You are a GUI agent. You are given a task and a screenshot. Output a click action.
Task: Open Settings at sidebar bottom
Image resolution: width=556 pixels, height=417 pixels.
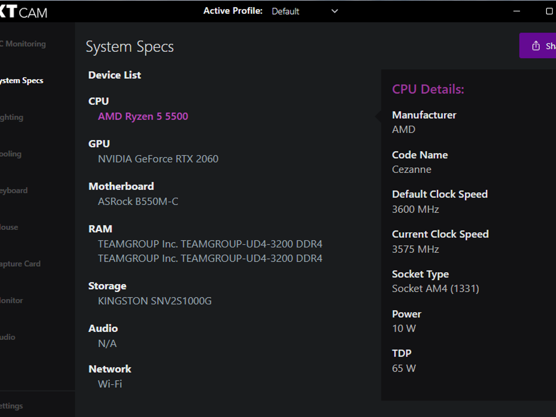pyautogui.click(x=11, y=406)
